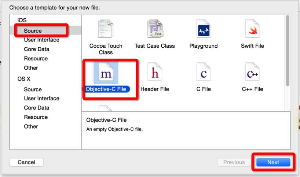This screenshot has width=300, height=177.
Task: Select the Header File 'h' icon
Action: click(x=155, y=72)
